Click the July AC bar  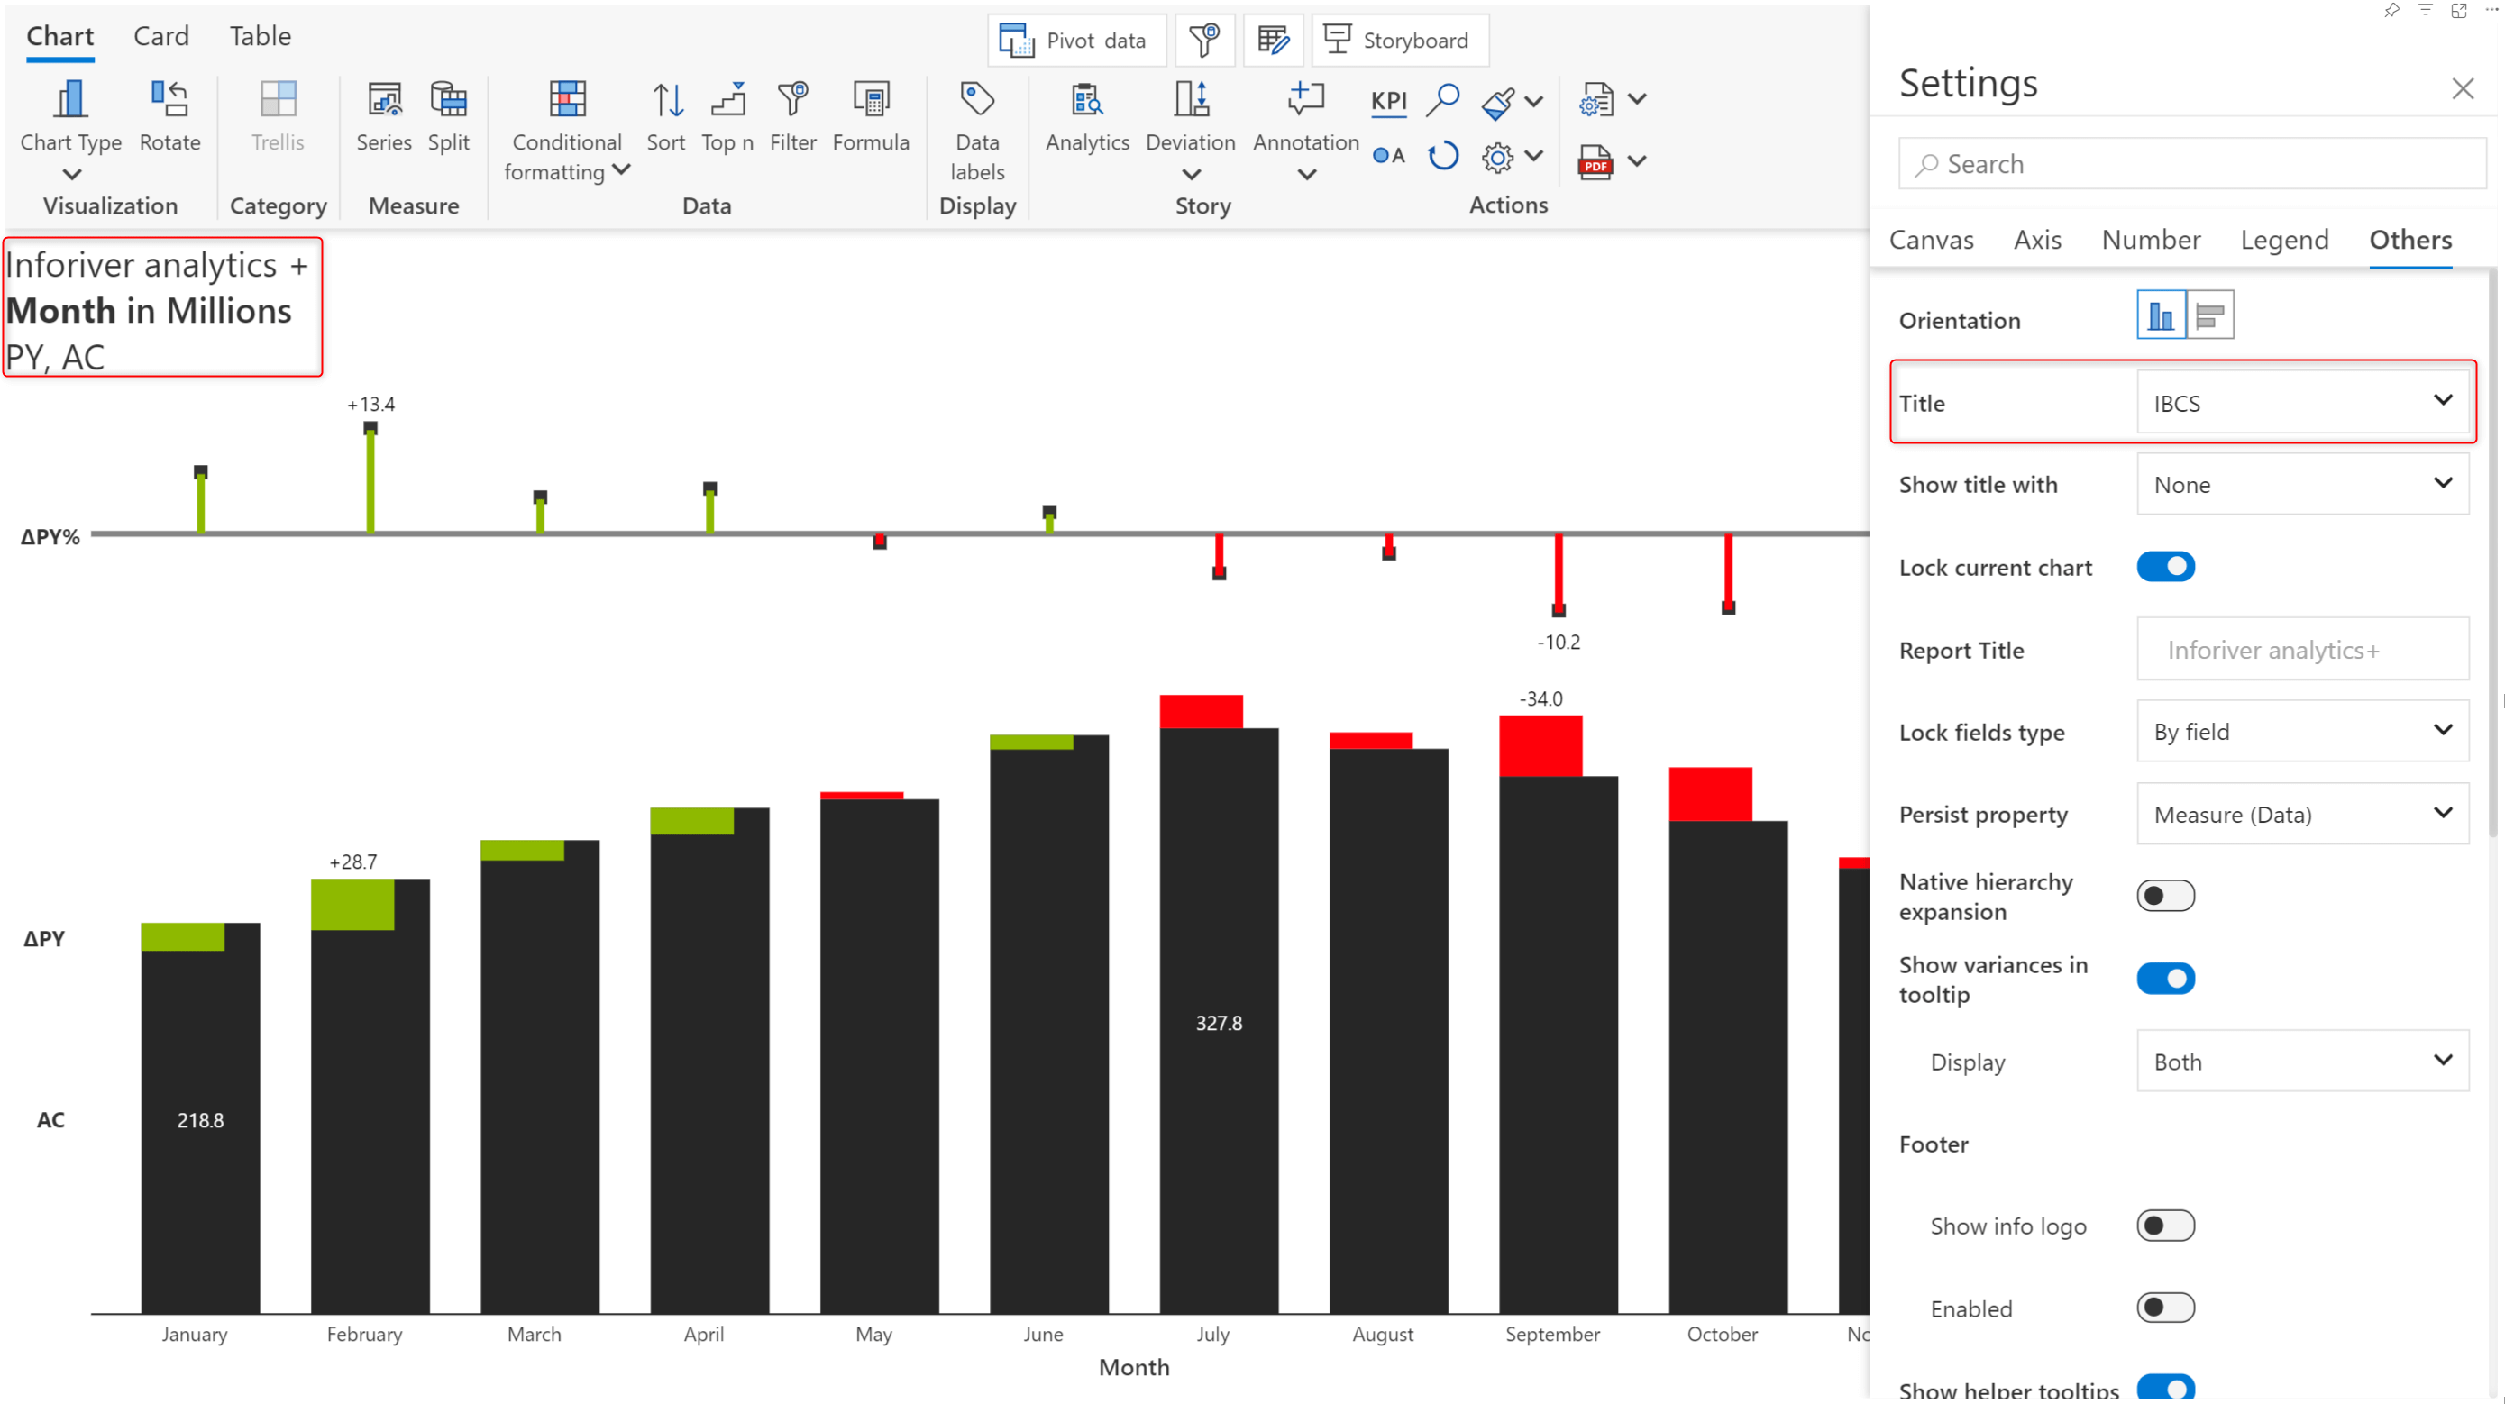(x=1219, y=1021)
